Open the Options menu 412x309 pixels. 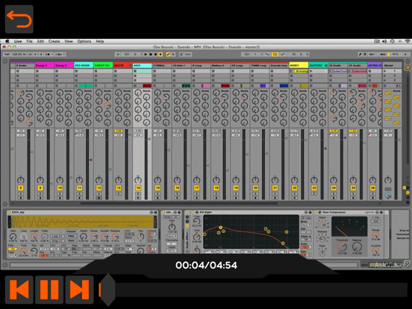click(x=84, y=41)
